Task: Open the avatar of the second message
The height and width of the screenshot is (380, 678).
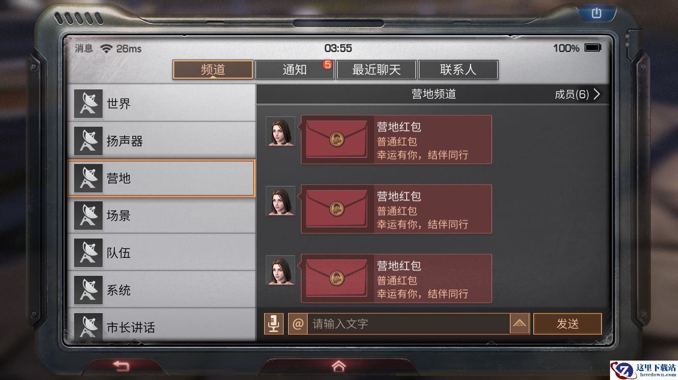Action: [280, 201]
